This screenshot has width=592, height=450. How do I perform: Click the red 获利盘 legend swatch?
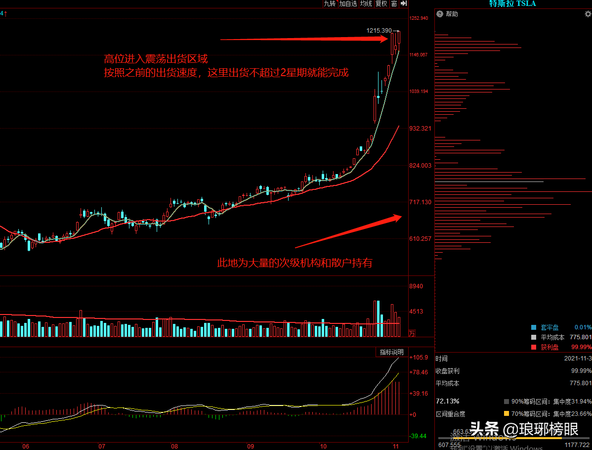tap(534, 347)
